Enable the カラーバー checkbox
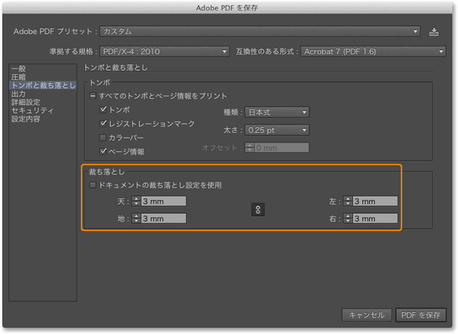This screenshot has width=458, height=334. [104, 137]
